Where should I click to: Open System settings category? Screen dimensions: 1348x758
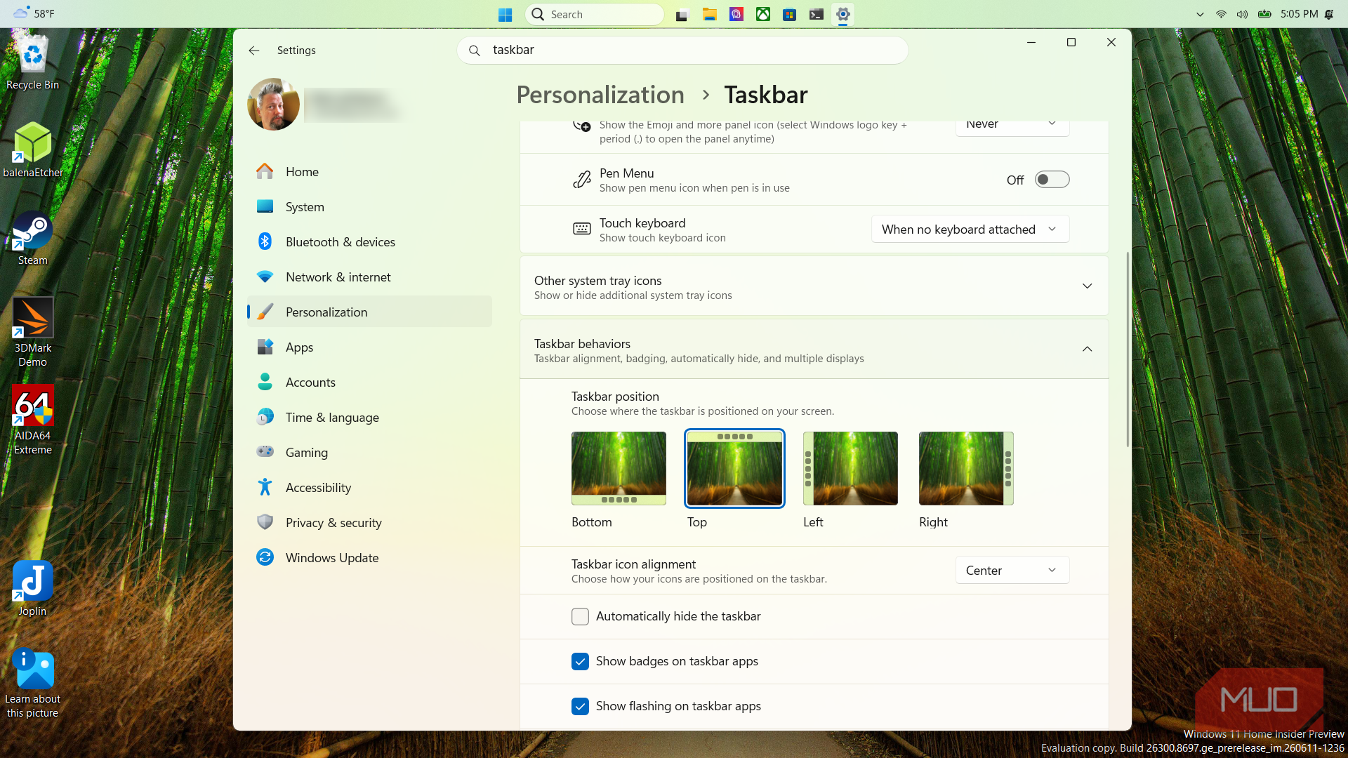(369, 206)
